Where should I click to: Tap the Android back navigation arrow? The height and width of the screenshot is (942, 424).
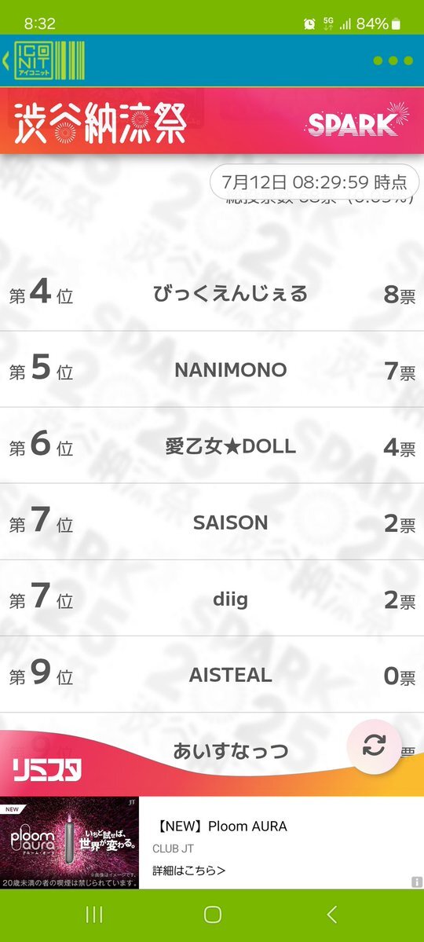pyautogui.click(x=331, y=915)
